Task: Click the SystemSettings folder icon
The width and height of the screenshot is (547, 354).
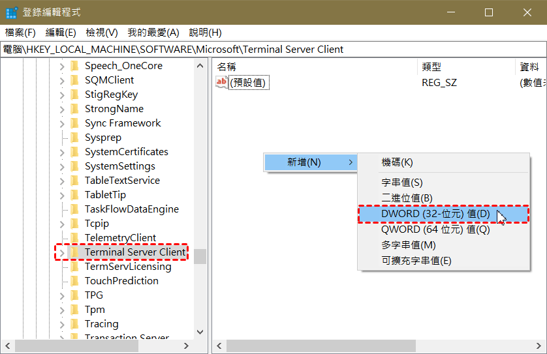Action: pyautogui.click(x=74, y=166)
